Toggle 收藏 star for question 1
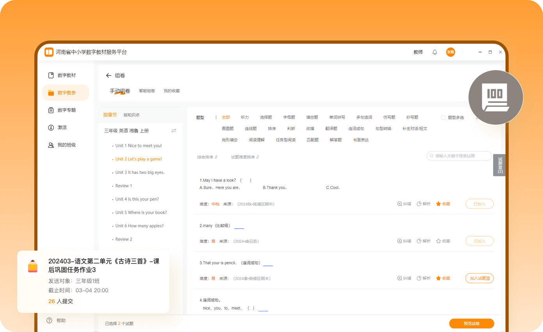Image resolution: width=543 pixels, height=332 pixels. click(443, 204)
